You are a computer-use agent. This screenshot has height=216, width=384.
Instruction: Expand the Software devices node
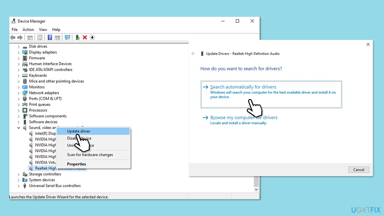coord(19,122)
